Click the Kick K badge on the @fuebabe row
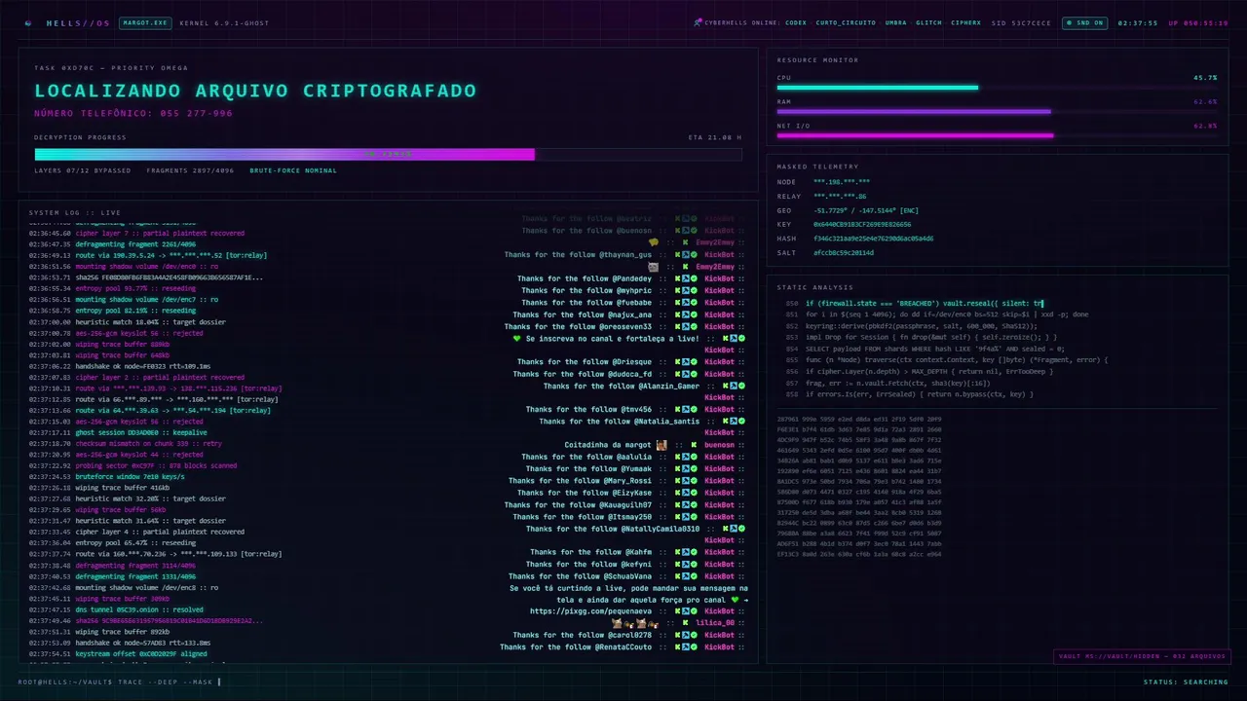1247x701 pixels. point(678,303)
